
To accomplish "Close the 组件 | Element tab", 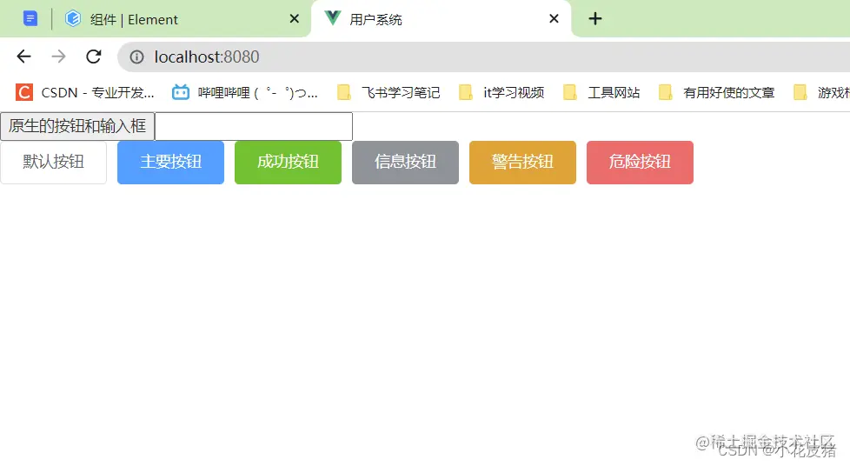I will click(x=295, y=19).
